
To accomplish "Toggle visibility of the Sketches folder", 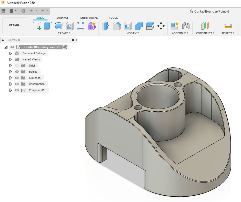I will [x=17, y=78].
